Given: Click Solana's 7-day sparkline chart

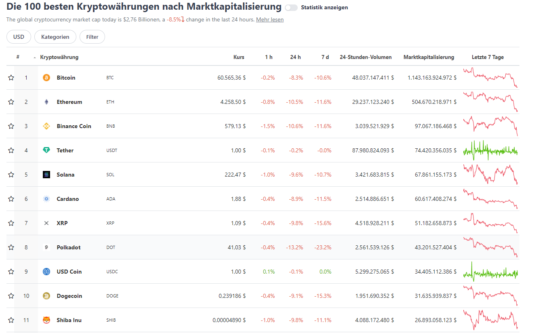Looking at the screenshot, I should 490,175.
